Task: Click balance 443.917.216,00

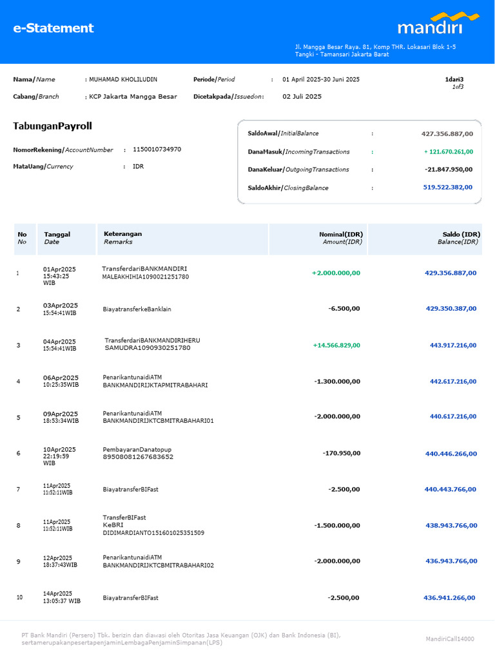Action: (453, 345)
